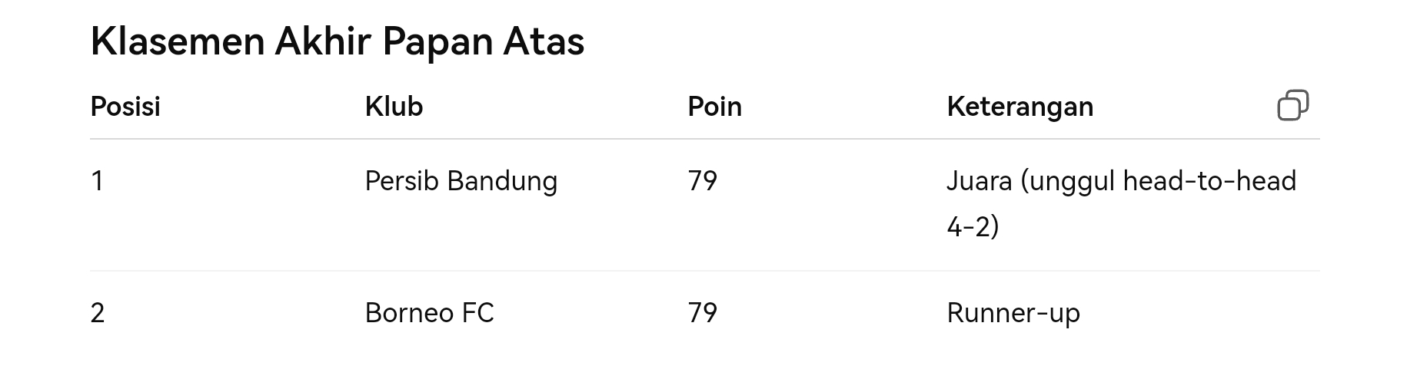This screenshot has width=1407, height=369.
Task: Click the position 2 cell
Action: click(x=98, y=313)
